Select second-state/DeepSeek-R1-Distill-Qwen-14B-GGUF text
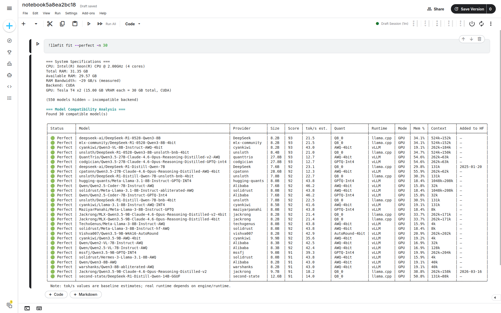The image size is (501, 313). point(130,276)
